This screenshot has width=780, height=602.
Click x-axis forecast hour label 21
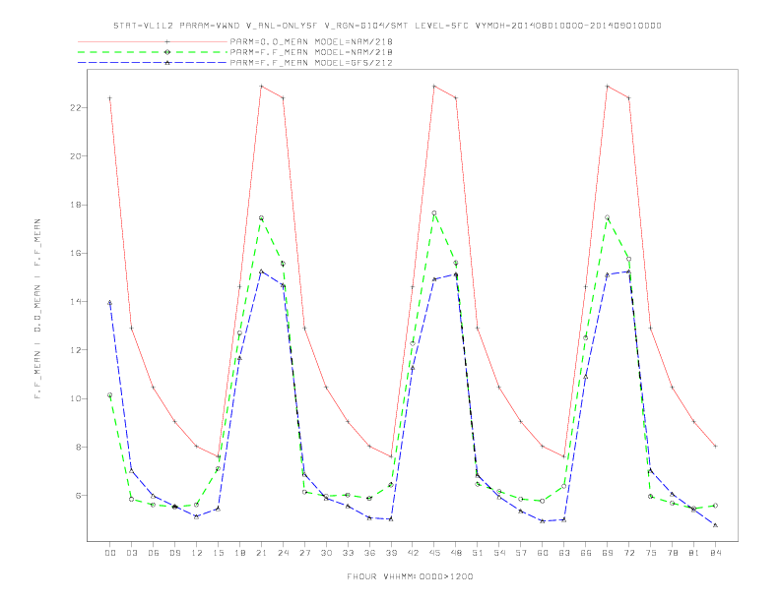261,553
